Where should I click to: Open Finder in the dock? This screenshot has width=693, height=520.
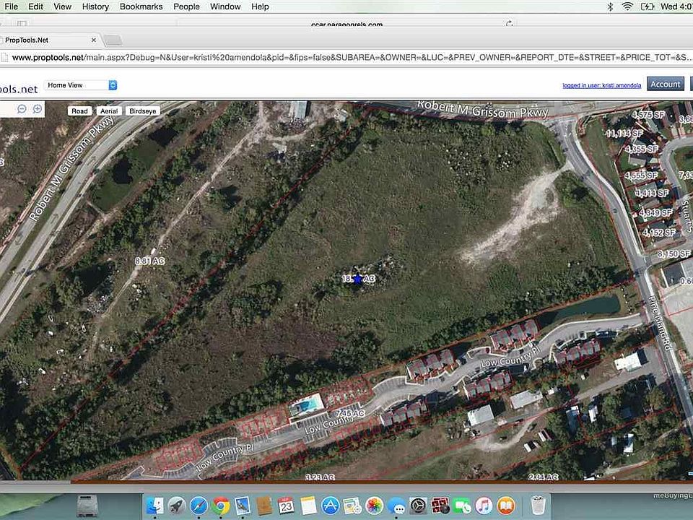[154, 506]
